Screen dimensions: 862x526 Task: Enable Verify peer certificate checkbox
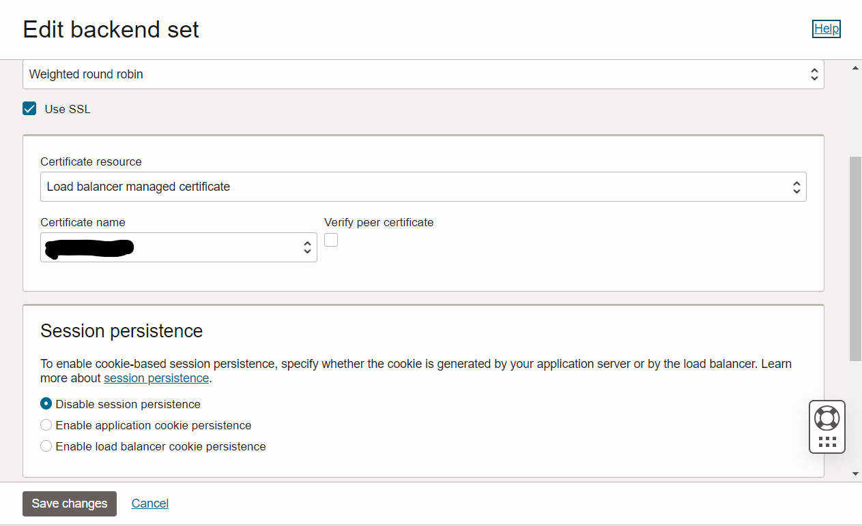pyautogui.click(x=331, y=240)
